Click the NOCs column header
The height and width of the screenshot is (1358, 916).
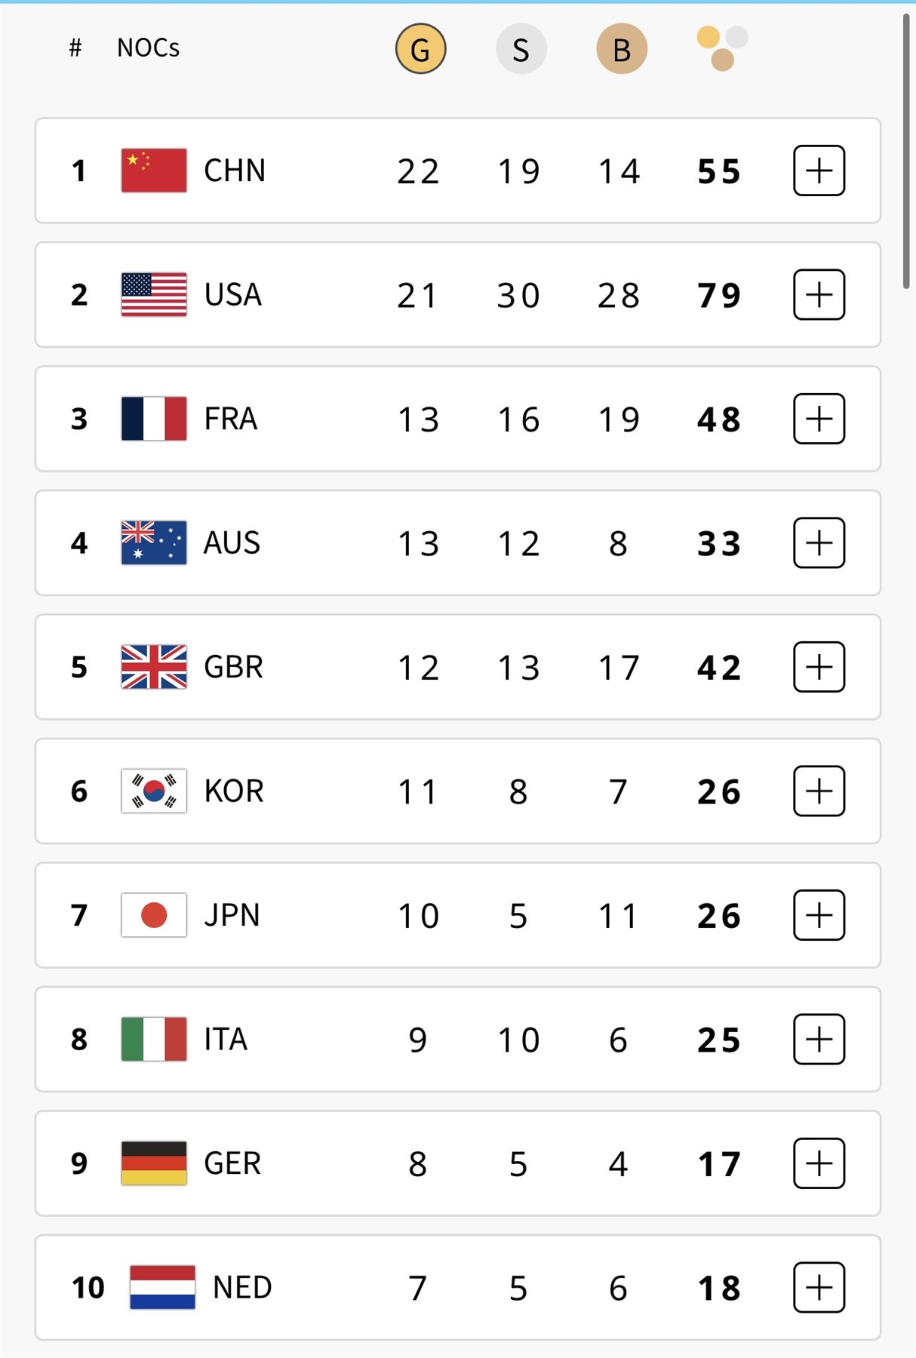pyautogui.click(x=148, y=48)
